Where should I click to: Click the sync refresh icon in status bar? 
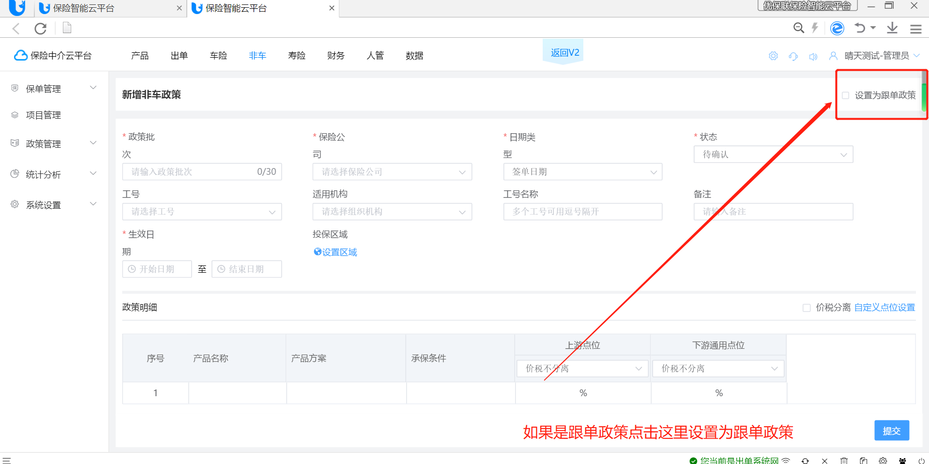click(805, 461)
